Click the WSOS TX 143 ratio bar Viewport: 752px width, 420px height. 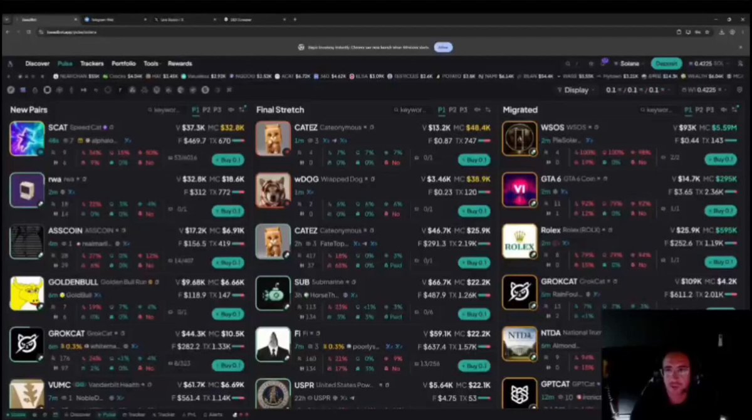[731, 141]
